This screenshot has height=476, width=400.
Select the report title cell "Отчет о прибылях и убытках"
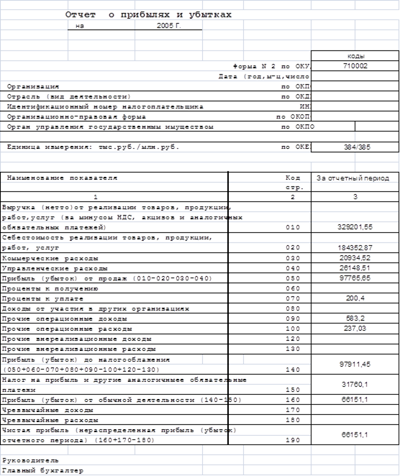pos(148,14)
